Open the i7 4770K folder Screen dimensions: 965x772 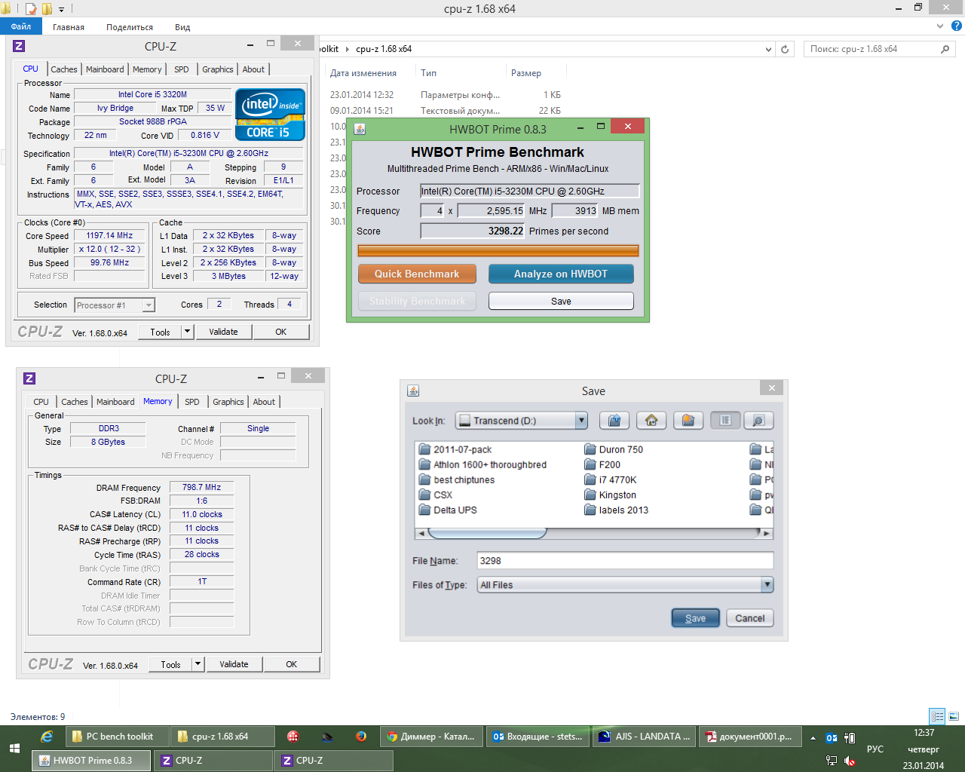click(611, 479)
